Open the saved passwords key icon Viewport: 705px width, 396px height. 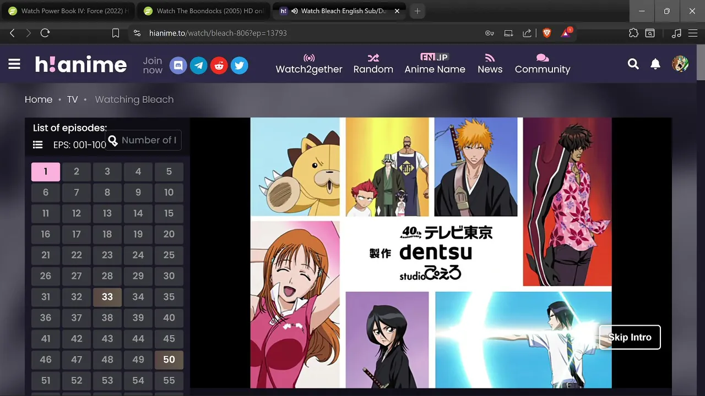click(x=490, y=33)
